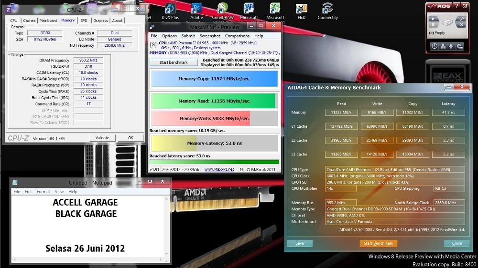Click the three-squares icon in ROG gadget
This screenshot has height=268, width=478.
pos(443,46)
